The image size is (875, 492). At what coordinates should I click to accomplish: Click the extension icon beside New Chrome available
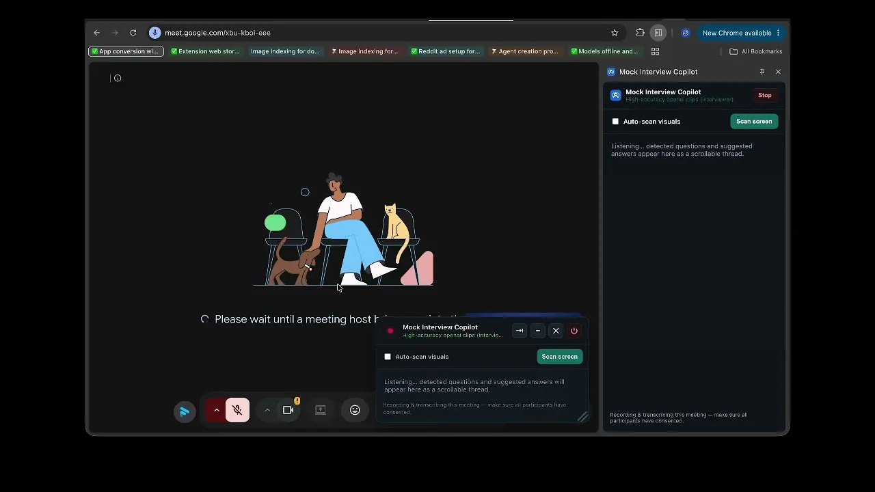coord(686,33)
